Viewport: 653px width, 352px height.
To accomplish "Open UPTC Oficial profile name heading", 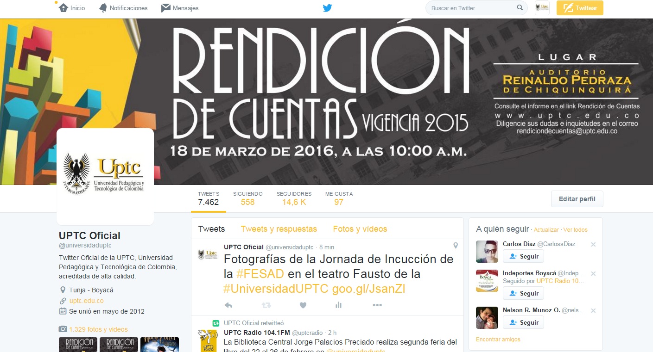I will (x=89, y=235).
